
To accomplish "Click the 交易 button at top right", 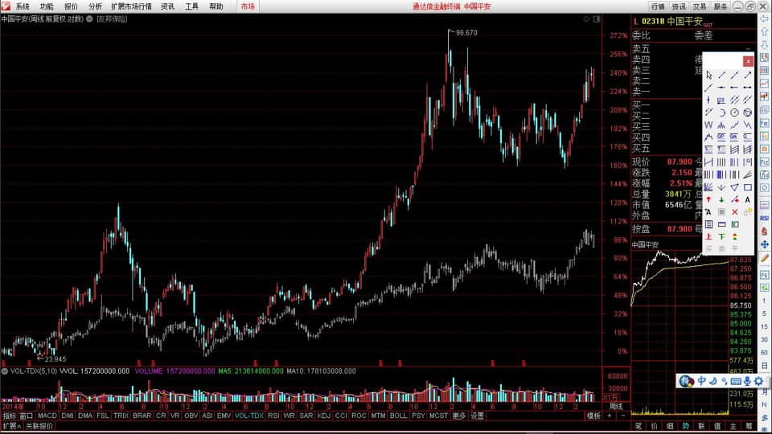I will (699, 6).
